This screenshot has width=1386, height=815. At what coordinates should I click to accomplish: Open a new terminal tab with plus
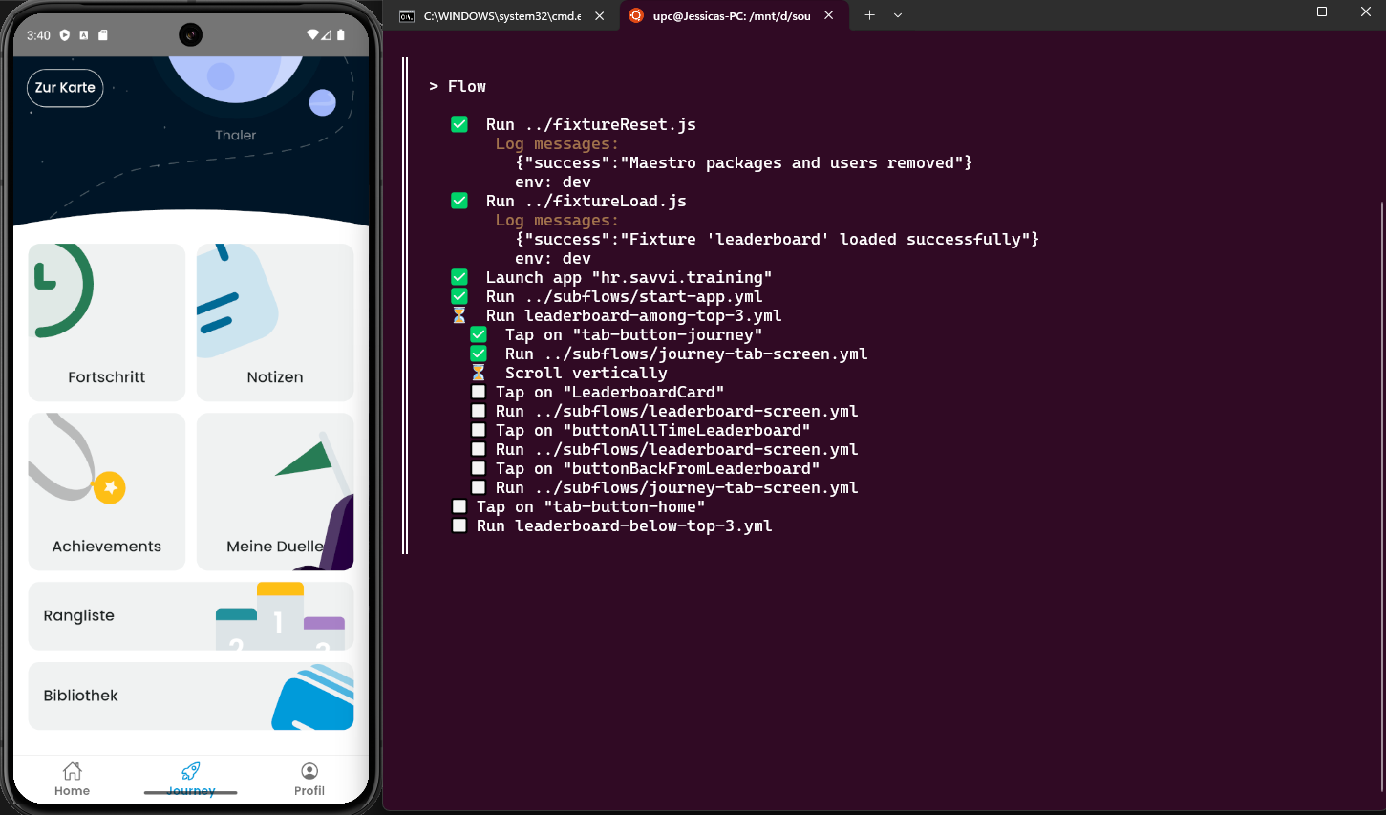869,15
